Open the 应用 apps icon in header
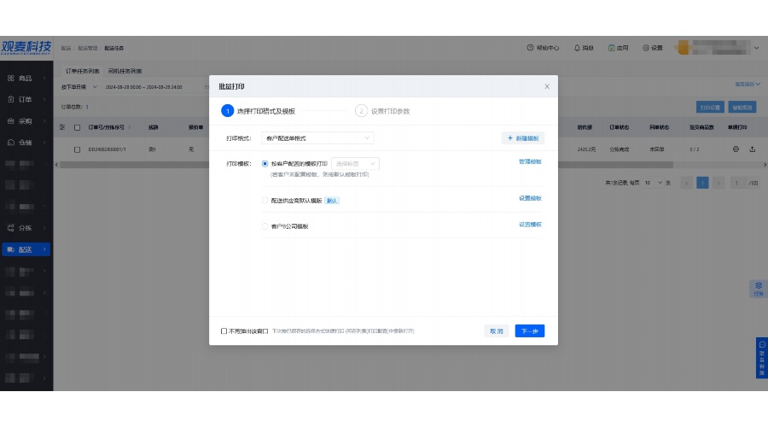 [612, 48]
